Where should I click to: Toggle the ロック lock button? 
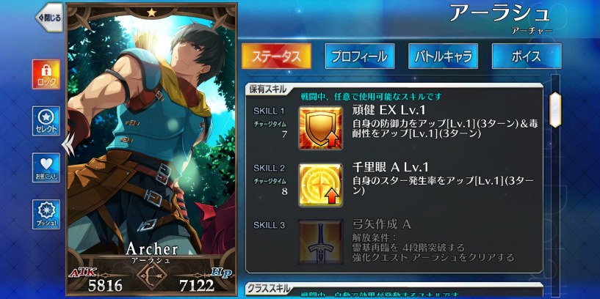46,74
